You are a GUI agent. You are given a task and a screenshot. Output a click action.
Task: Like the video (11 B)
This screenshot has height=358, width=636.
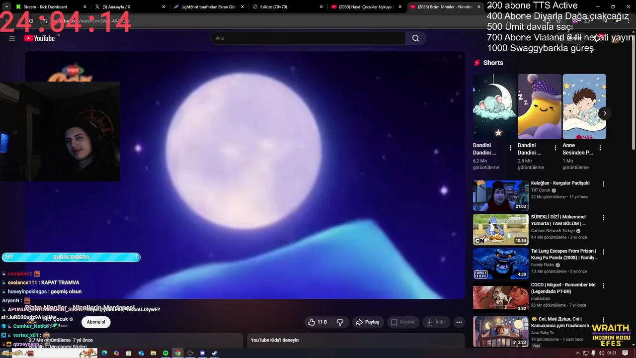[x=318, y=322]
